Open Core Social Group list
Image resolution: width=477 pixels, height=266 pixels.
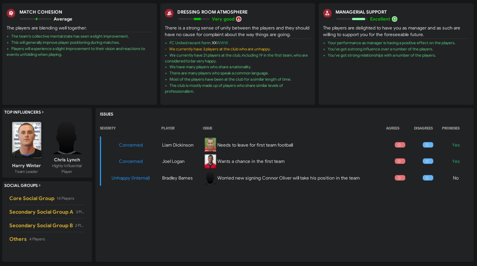click(32, 198)
